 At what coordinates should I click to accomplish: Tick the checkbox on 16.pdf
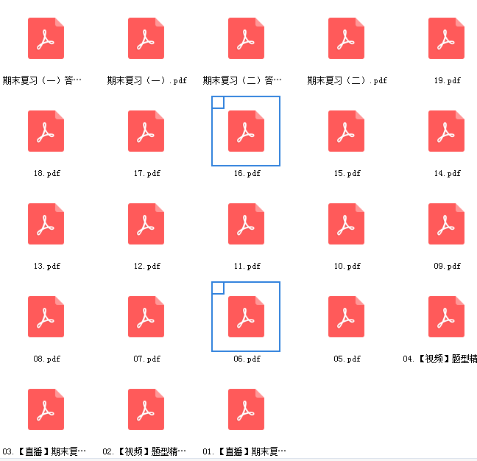click(x=218, y=102)
